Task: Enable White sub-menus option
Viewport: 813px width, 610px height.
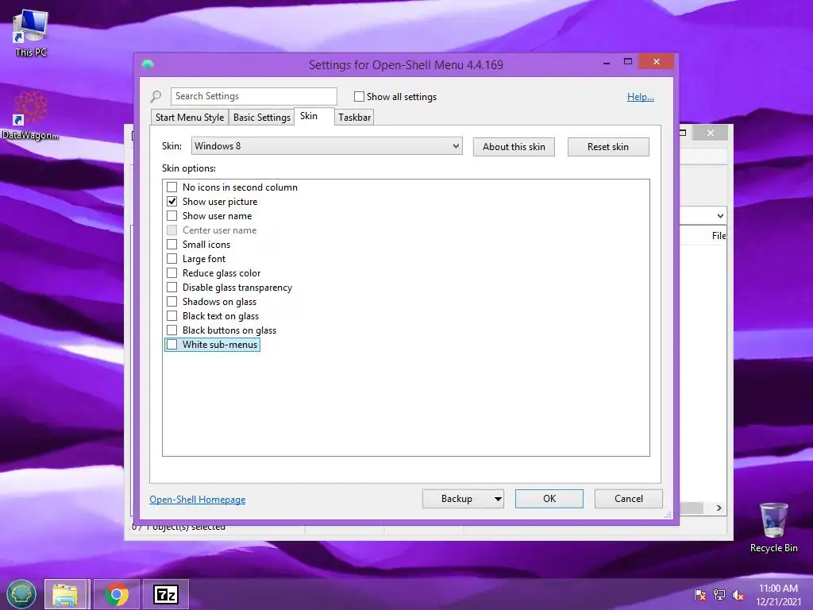Action: tap(172, 345)
